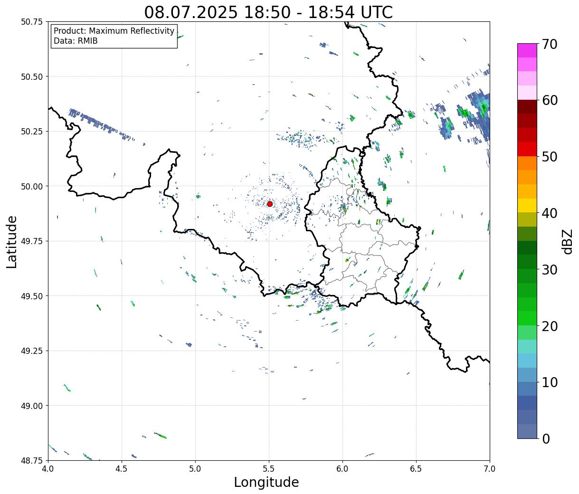The width and height of the screenshot is (579, 494).
Task: Click the y-axis tick label 50.75
Action: click(32, 22)
